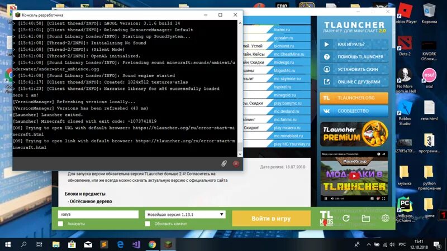Open the game desktop folder
Screen dimensions: 447x251
point(429,207)
